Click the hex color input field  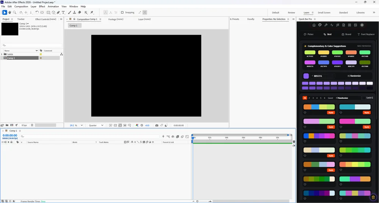tap(323, 76)
